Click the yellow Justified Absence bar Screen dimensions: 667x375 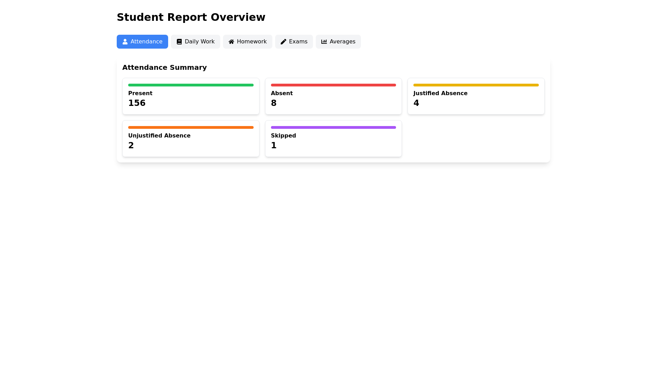[476, 85]
